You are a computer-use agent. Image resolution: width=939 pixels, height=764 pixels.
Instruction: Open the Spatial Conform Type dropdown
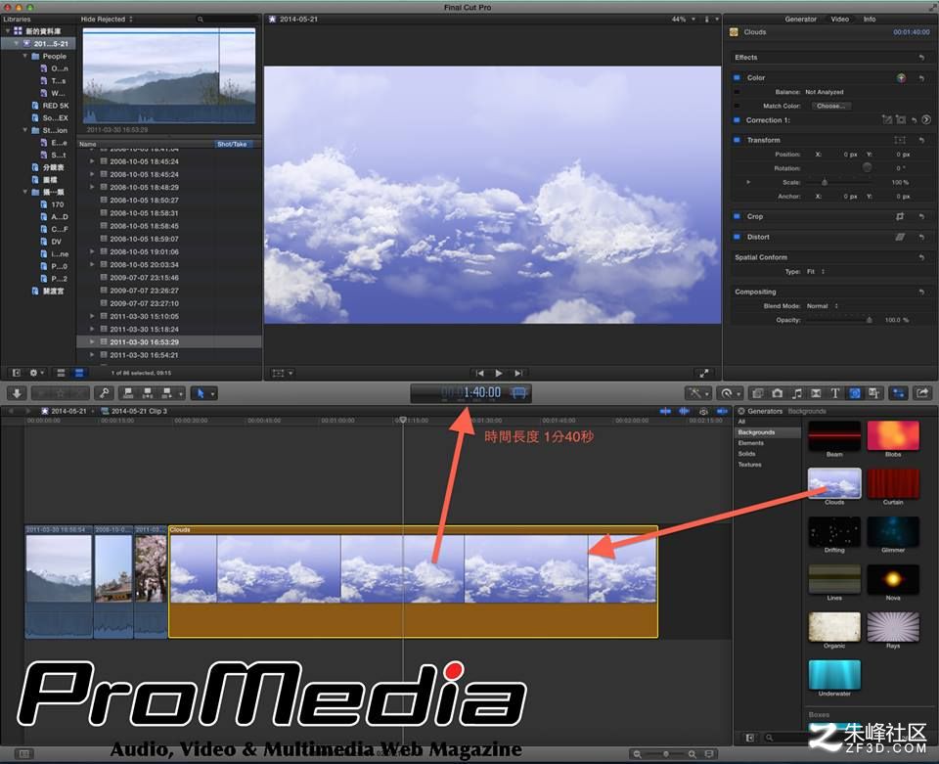816,272
